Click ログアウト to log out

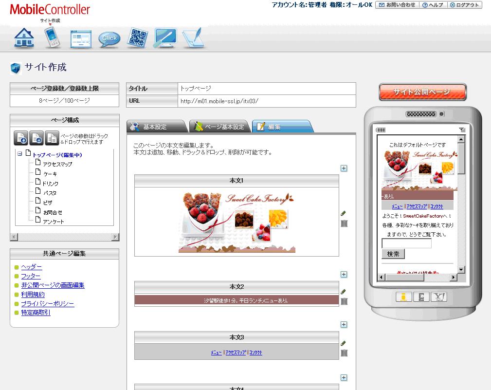tap(465, 5)
